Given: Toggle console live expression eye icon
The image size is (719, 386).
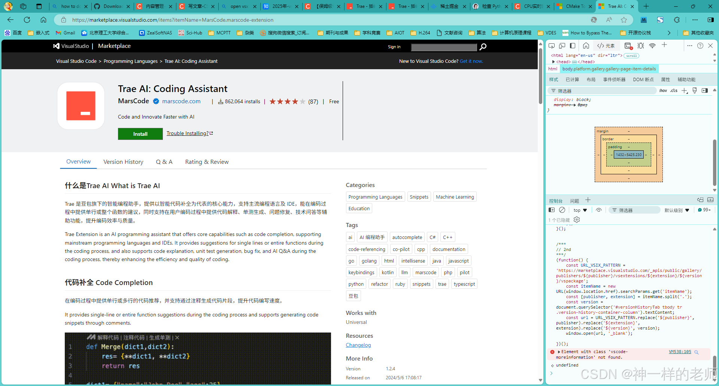Looking at the screenshot, I should 599,210.
